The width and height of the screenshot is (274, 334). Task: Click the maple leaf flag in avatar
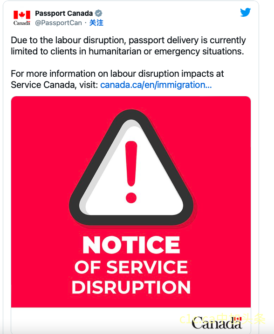pos(22,15)
